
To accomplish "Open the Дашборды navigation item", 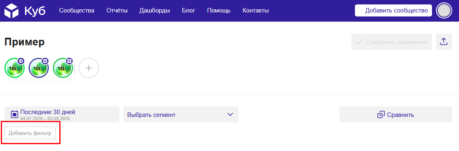I will click(x=154, y=11).
